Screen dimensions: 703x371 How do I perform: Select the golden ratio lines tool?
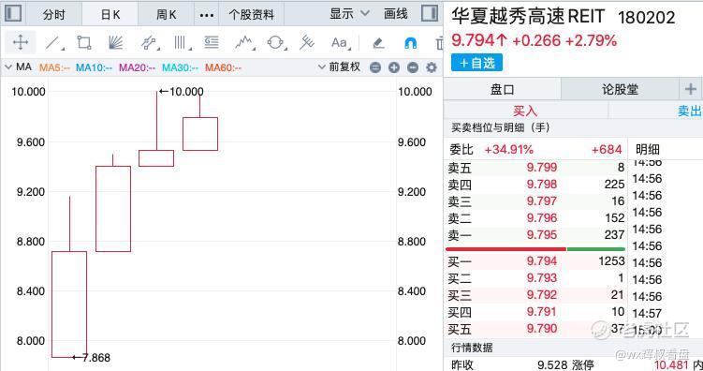tap(212, 42)
